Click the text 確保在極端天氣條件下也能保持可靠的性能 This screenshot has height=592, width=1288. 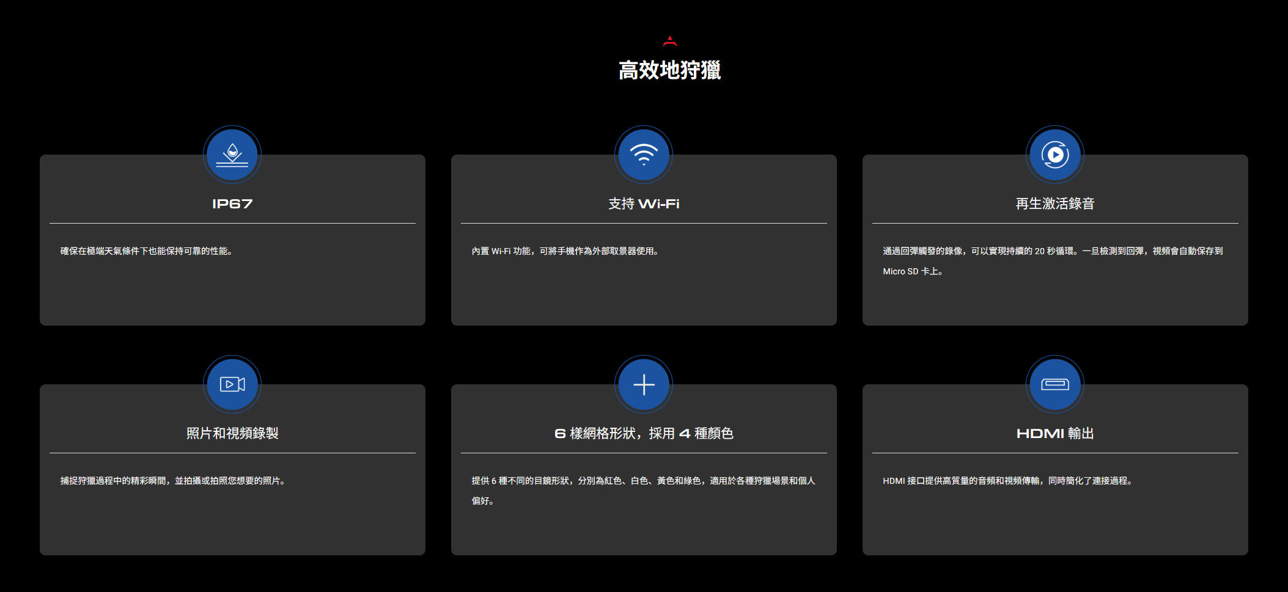[146, 251]
